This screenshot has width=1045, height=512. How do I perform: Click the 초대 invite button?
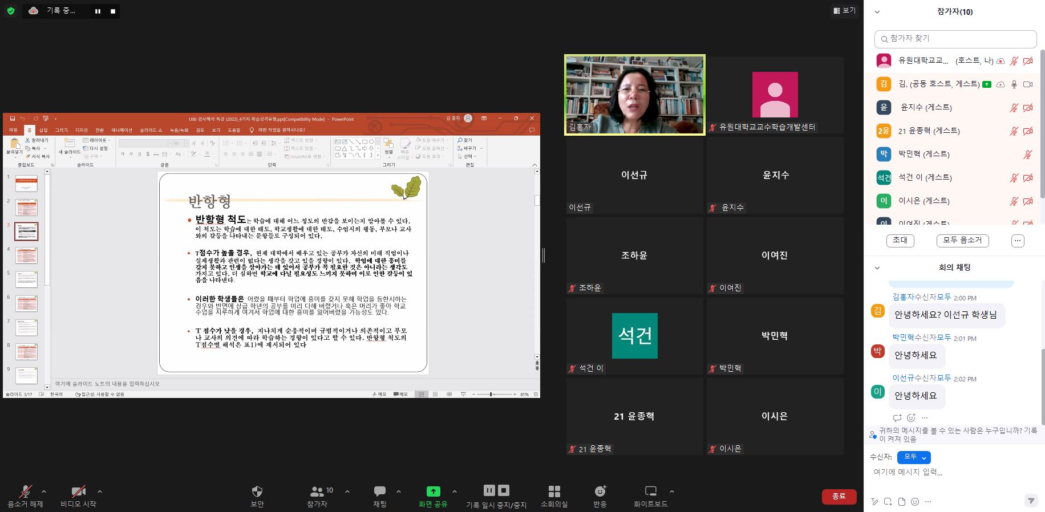900,241
